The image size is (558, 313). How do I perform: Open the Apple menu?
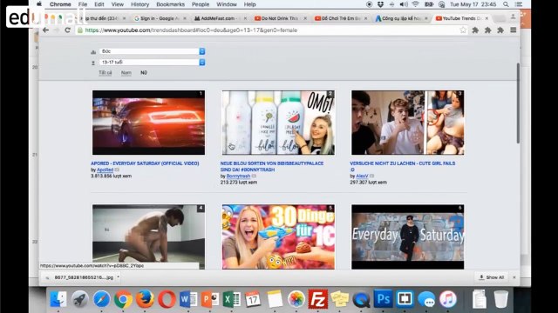(39, 4)
